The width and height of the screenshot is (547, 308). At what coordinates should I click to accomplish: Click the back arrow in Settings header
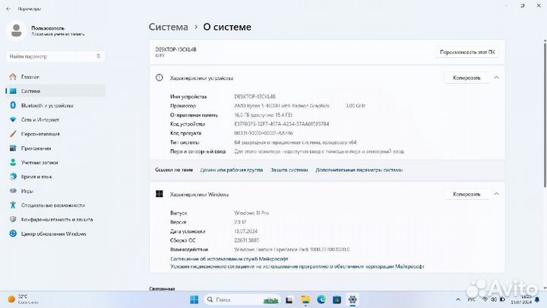click(x=8, y=8)
